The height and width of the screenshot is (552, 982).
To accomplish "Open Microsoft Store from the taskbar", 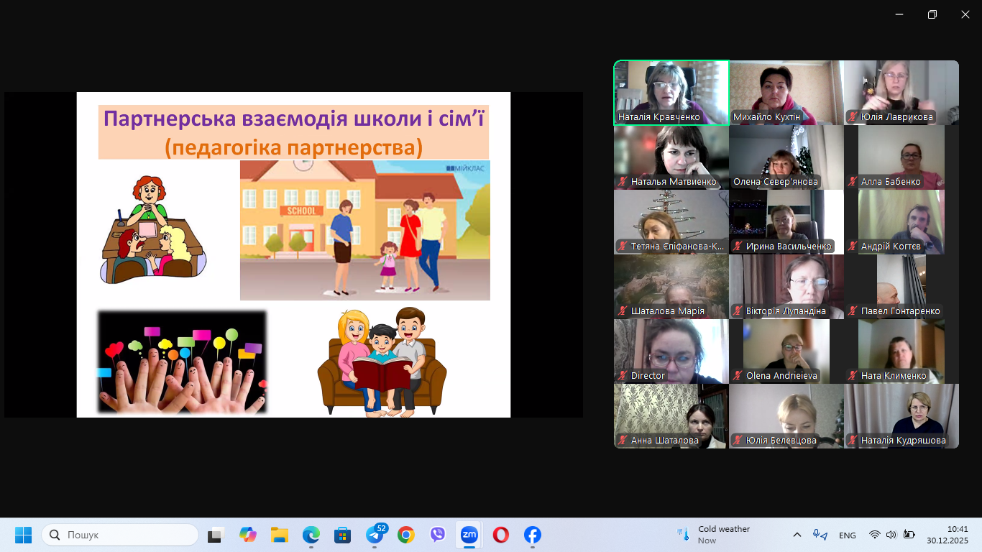I will (343, 535).
